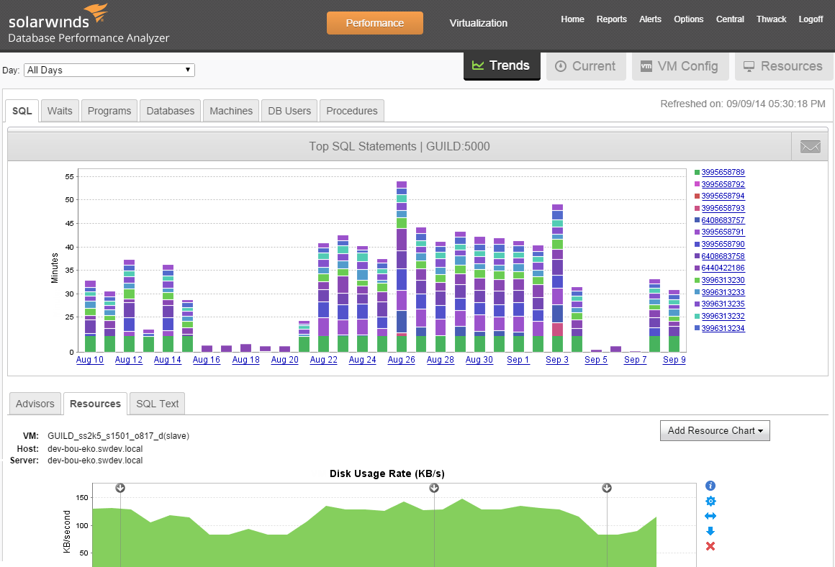Drill into the Aug 22 date link

pyautogui.click(x=324, y=359)
